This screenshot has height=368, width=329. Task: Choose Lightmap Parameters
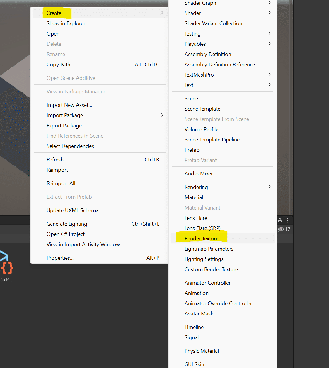coord(223,249)
